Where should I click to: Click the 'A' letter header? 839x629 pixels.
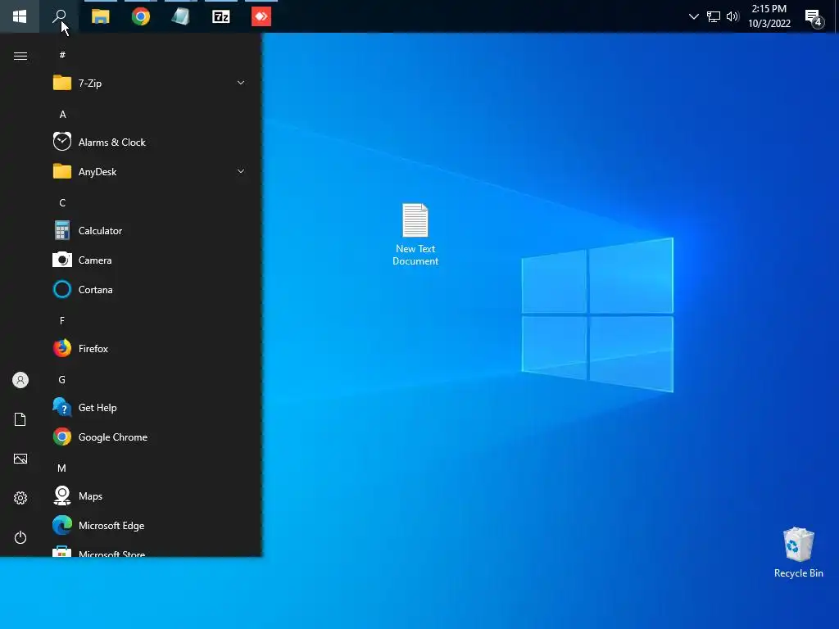pos(62,115)
